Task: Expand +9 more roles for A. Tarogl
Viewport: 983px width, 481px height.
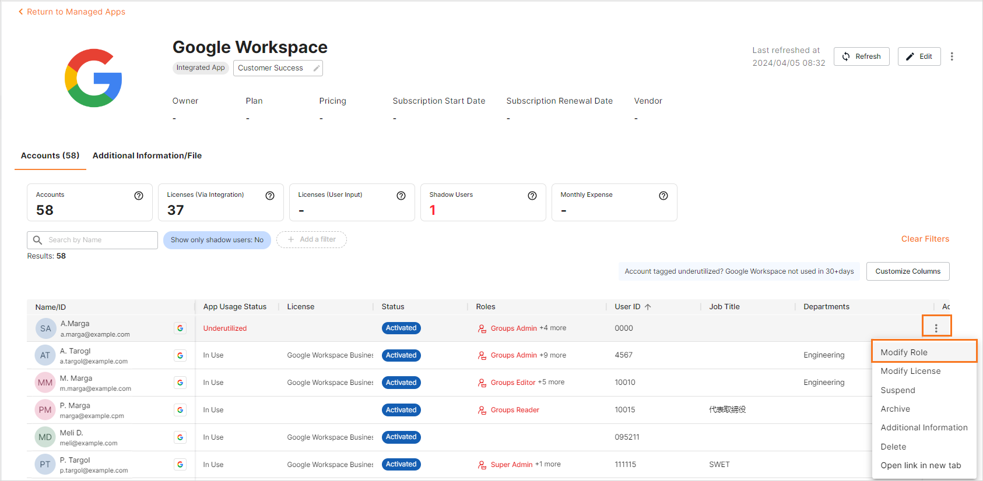Action: (x=553, y=355)
